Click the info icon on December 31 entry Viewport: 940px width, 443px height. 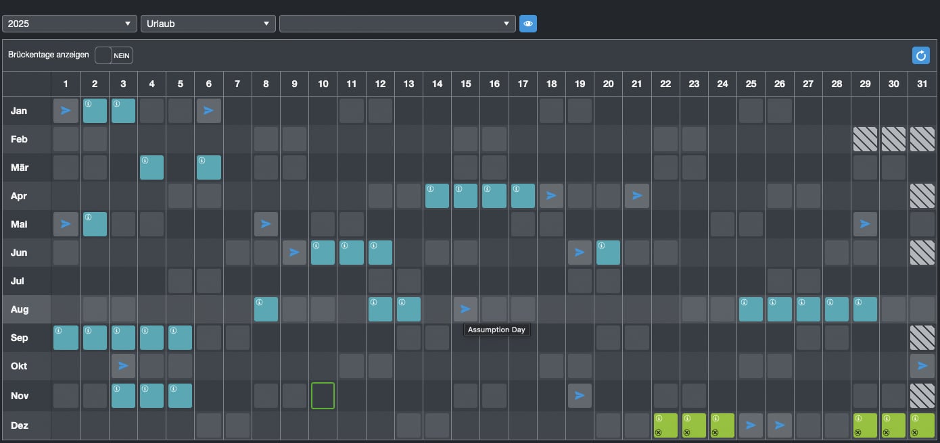pos(915,419)
